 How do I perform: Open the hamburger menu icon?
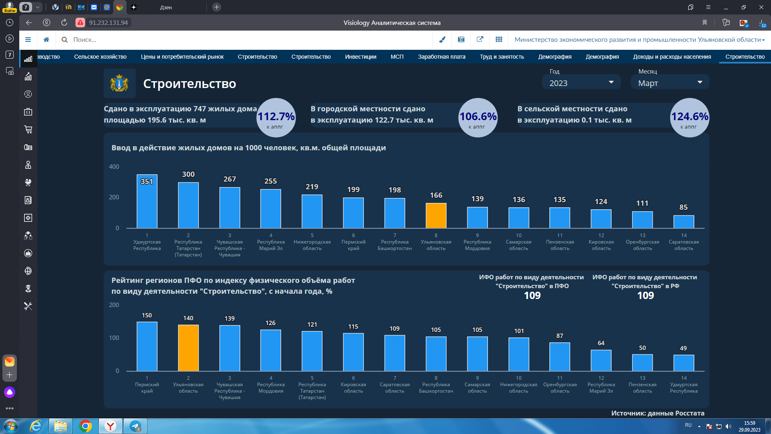tap(28, 39)
